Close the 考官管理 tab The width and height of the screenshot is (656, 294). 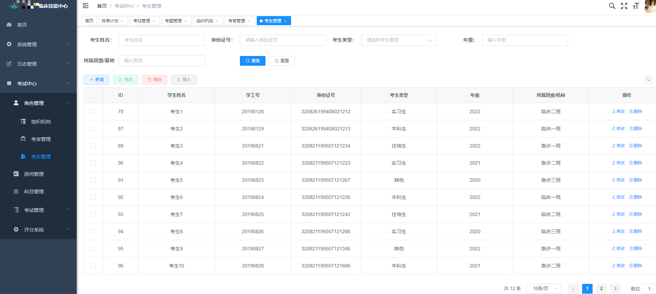[x=249, y=21]
